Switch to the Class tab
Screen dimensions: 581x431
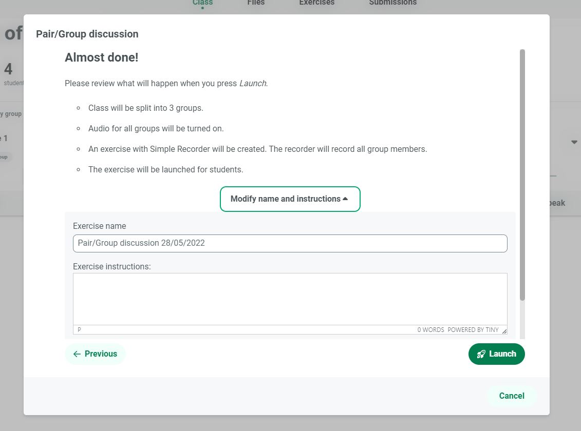[x=202, y=3]
